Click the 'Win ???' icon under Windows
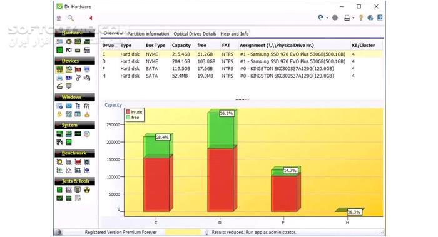The image size is (438, 237). tap(87, 106)
